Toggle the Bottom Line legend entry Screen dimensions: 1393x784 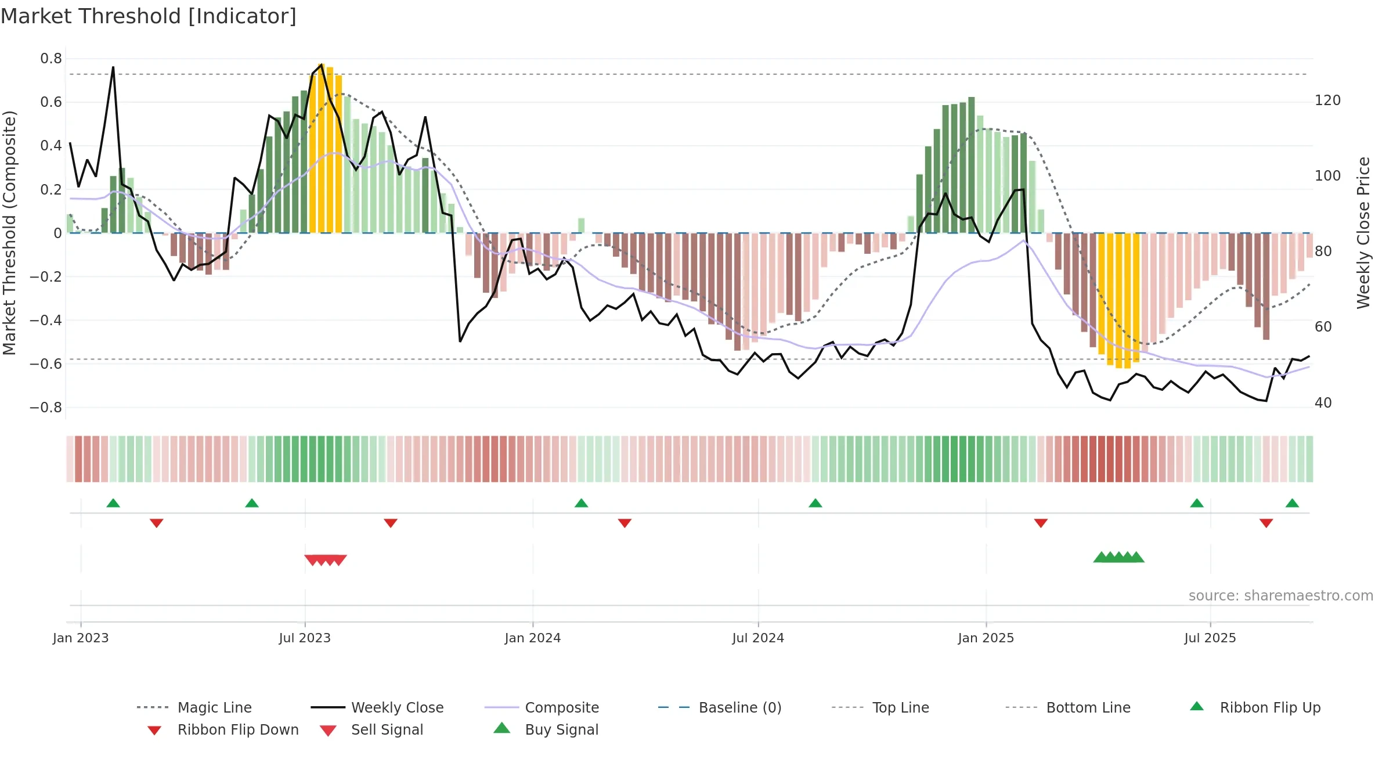(x=1068, y=707)
